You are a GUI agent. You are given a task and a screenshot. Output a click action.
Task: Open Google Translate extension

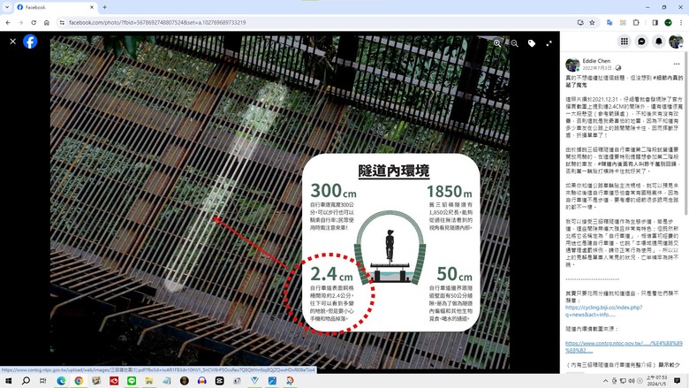609,22
